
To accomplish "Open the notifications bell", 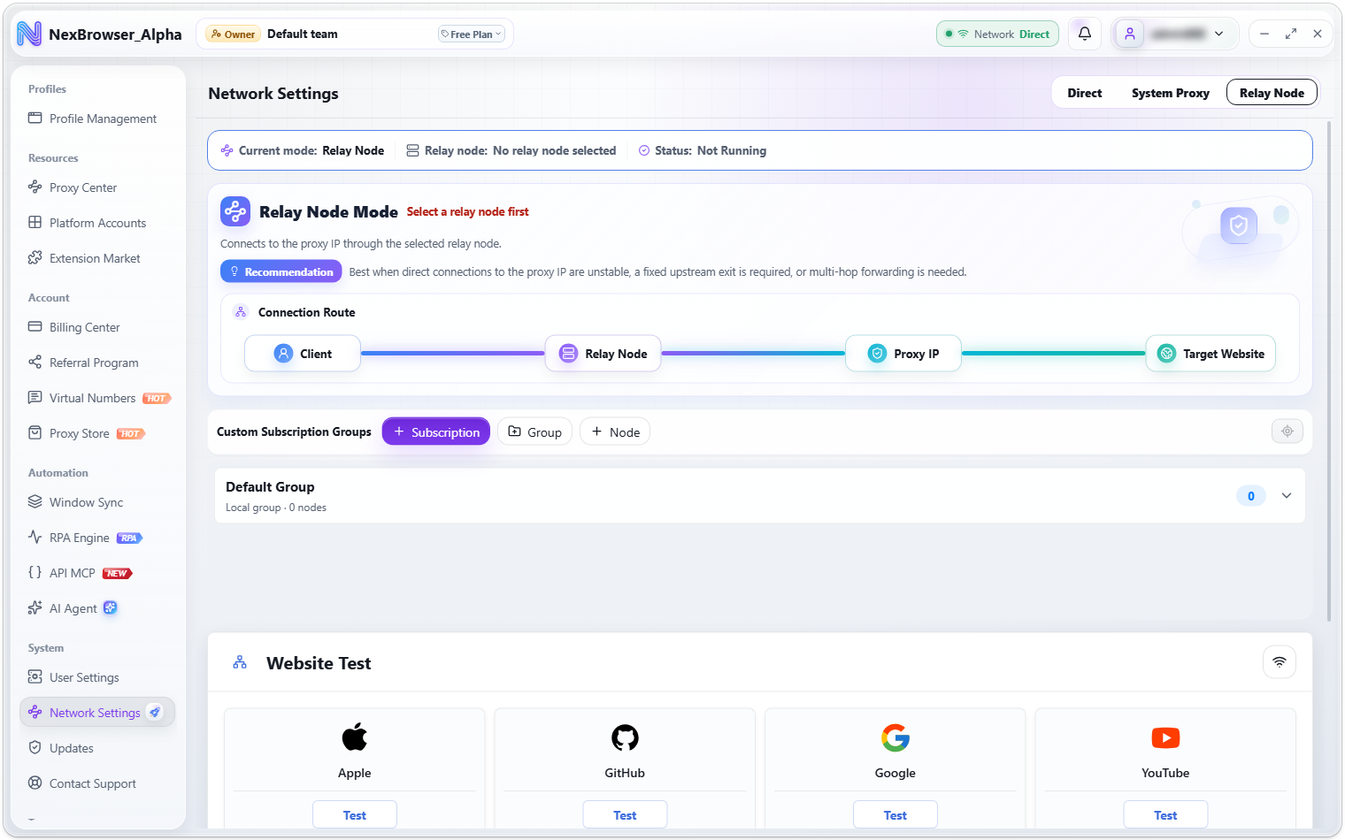I will (1085, 34).
